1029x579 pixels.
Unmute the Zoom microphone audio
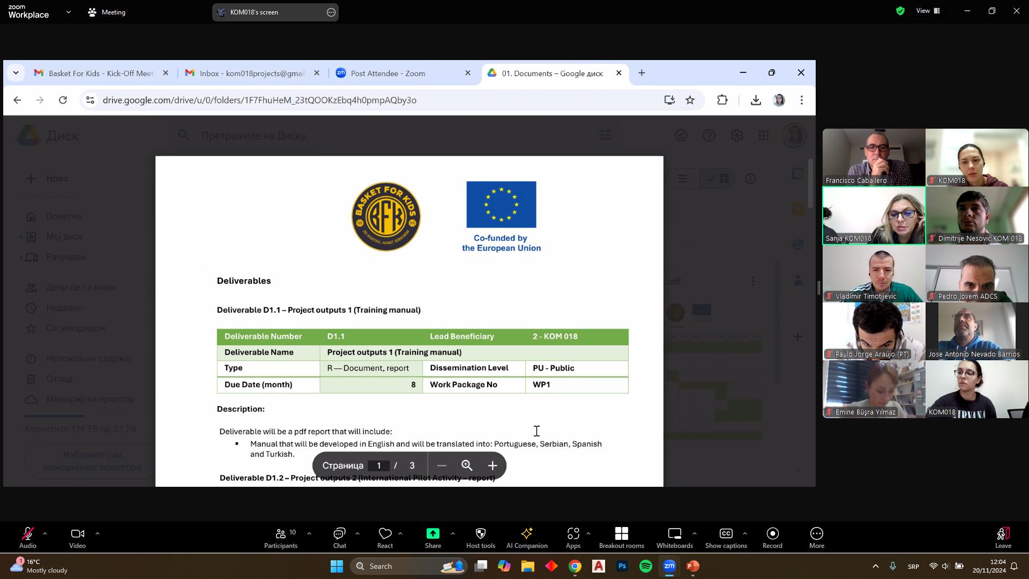pyautogui.click(x=28, y=538)
